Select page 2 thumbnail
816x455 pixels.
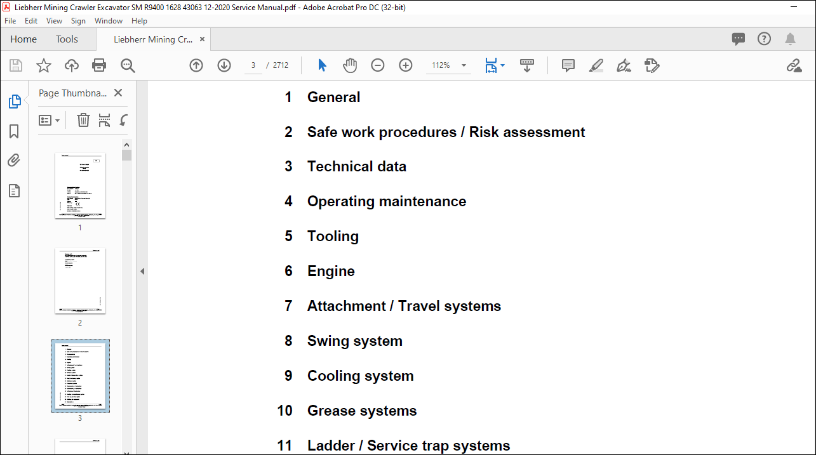tap(80, 281)
